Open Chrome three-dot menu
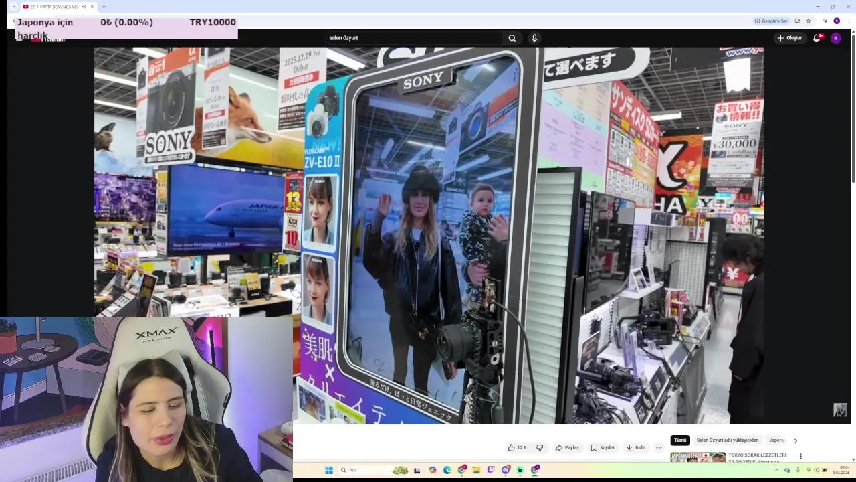 pos(848,21)
